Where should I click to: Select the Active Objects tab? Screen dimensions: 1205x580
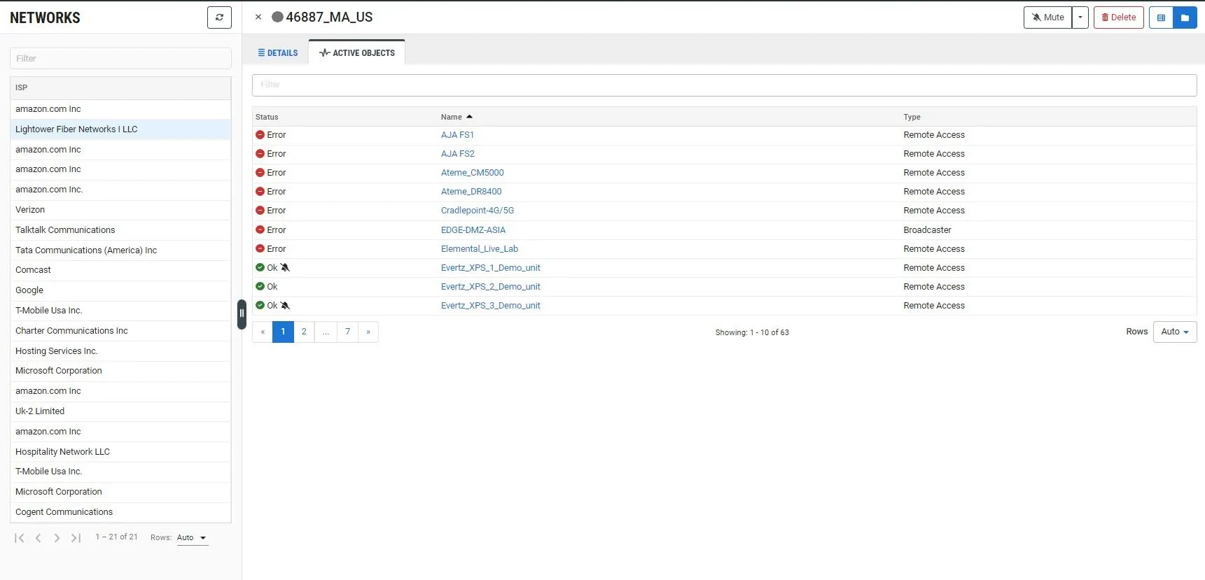357,52
